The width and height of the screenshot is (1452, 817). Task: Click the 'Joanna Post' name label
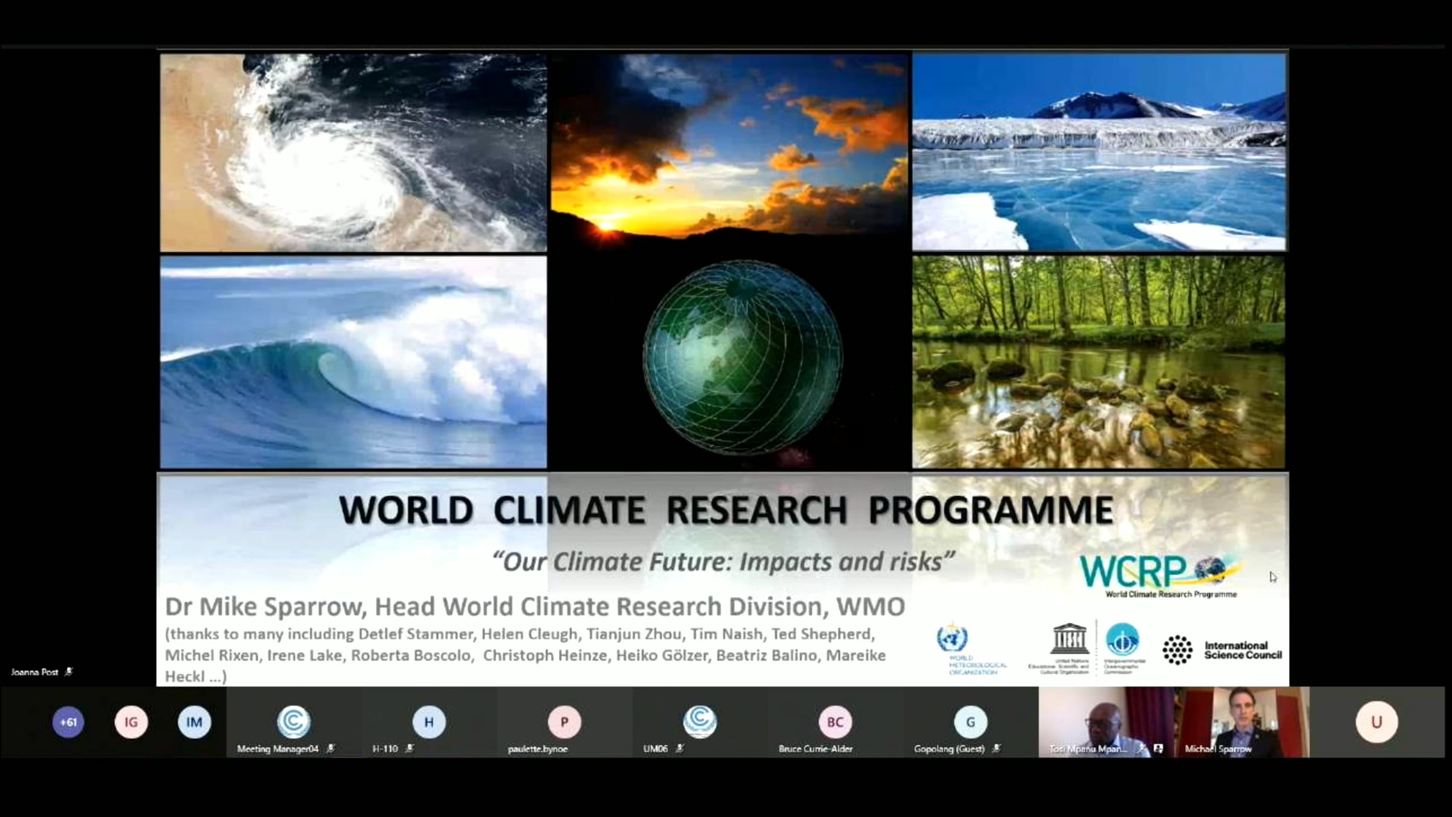click(34, 672)
